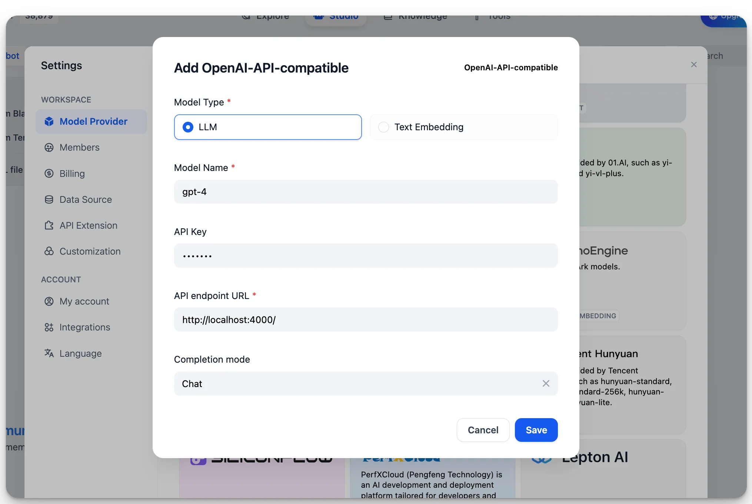
Task: Select the LLM model type radio
Action: (x=188, y=127)
